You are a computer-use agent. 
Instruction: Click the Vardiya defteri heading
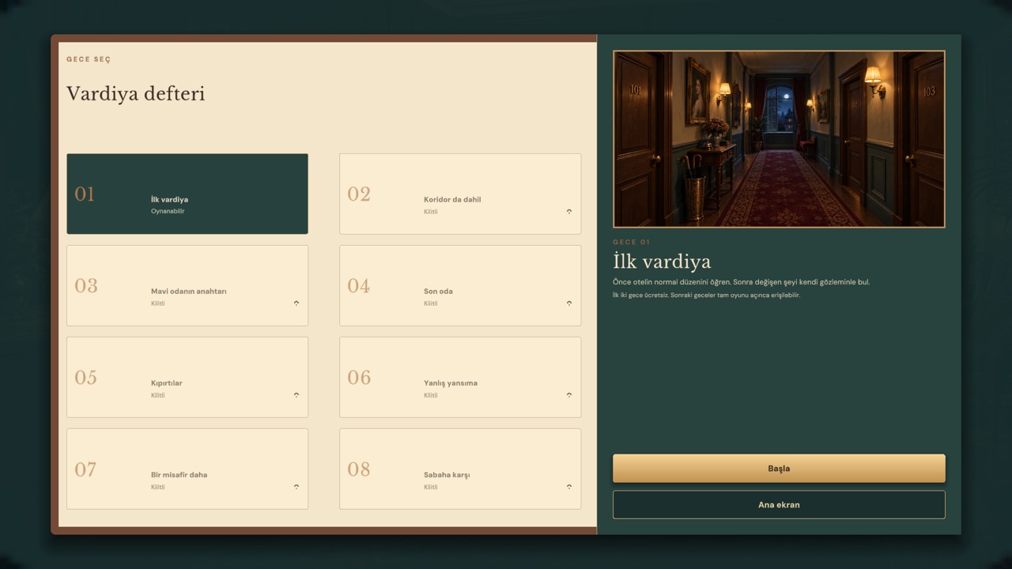135,94
